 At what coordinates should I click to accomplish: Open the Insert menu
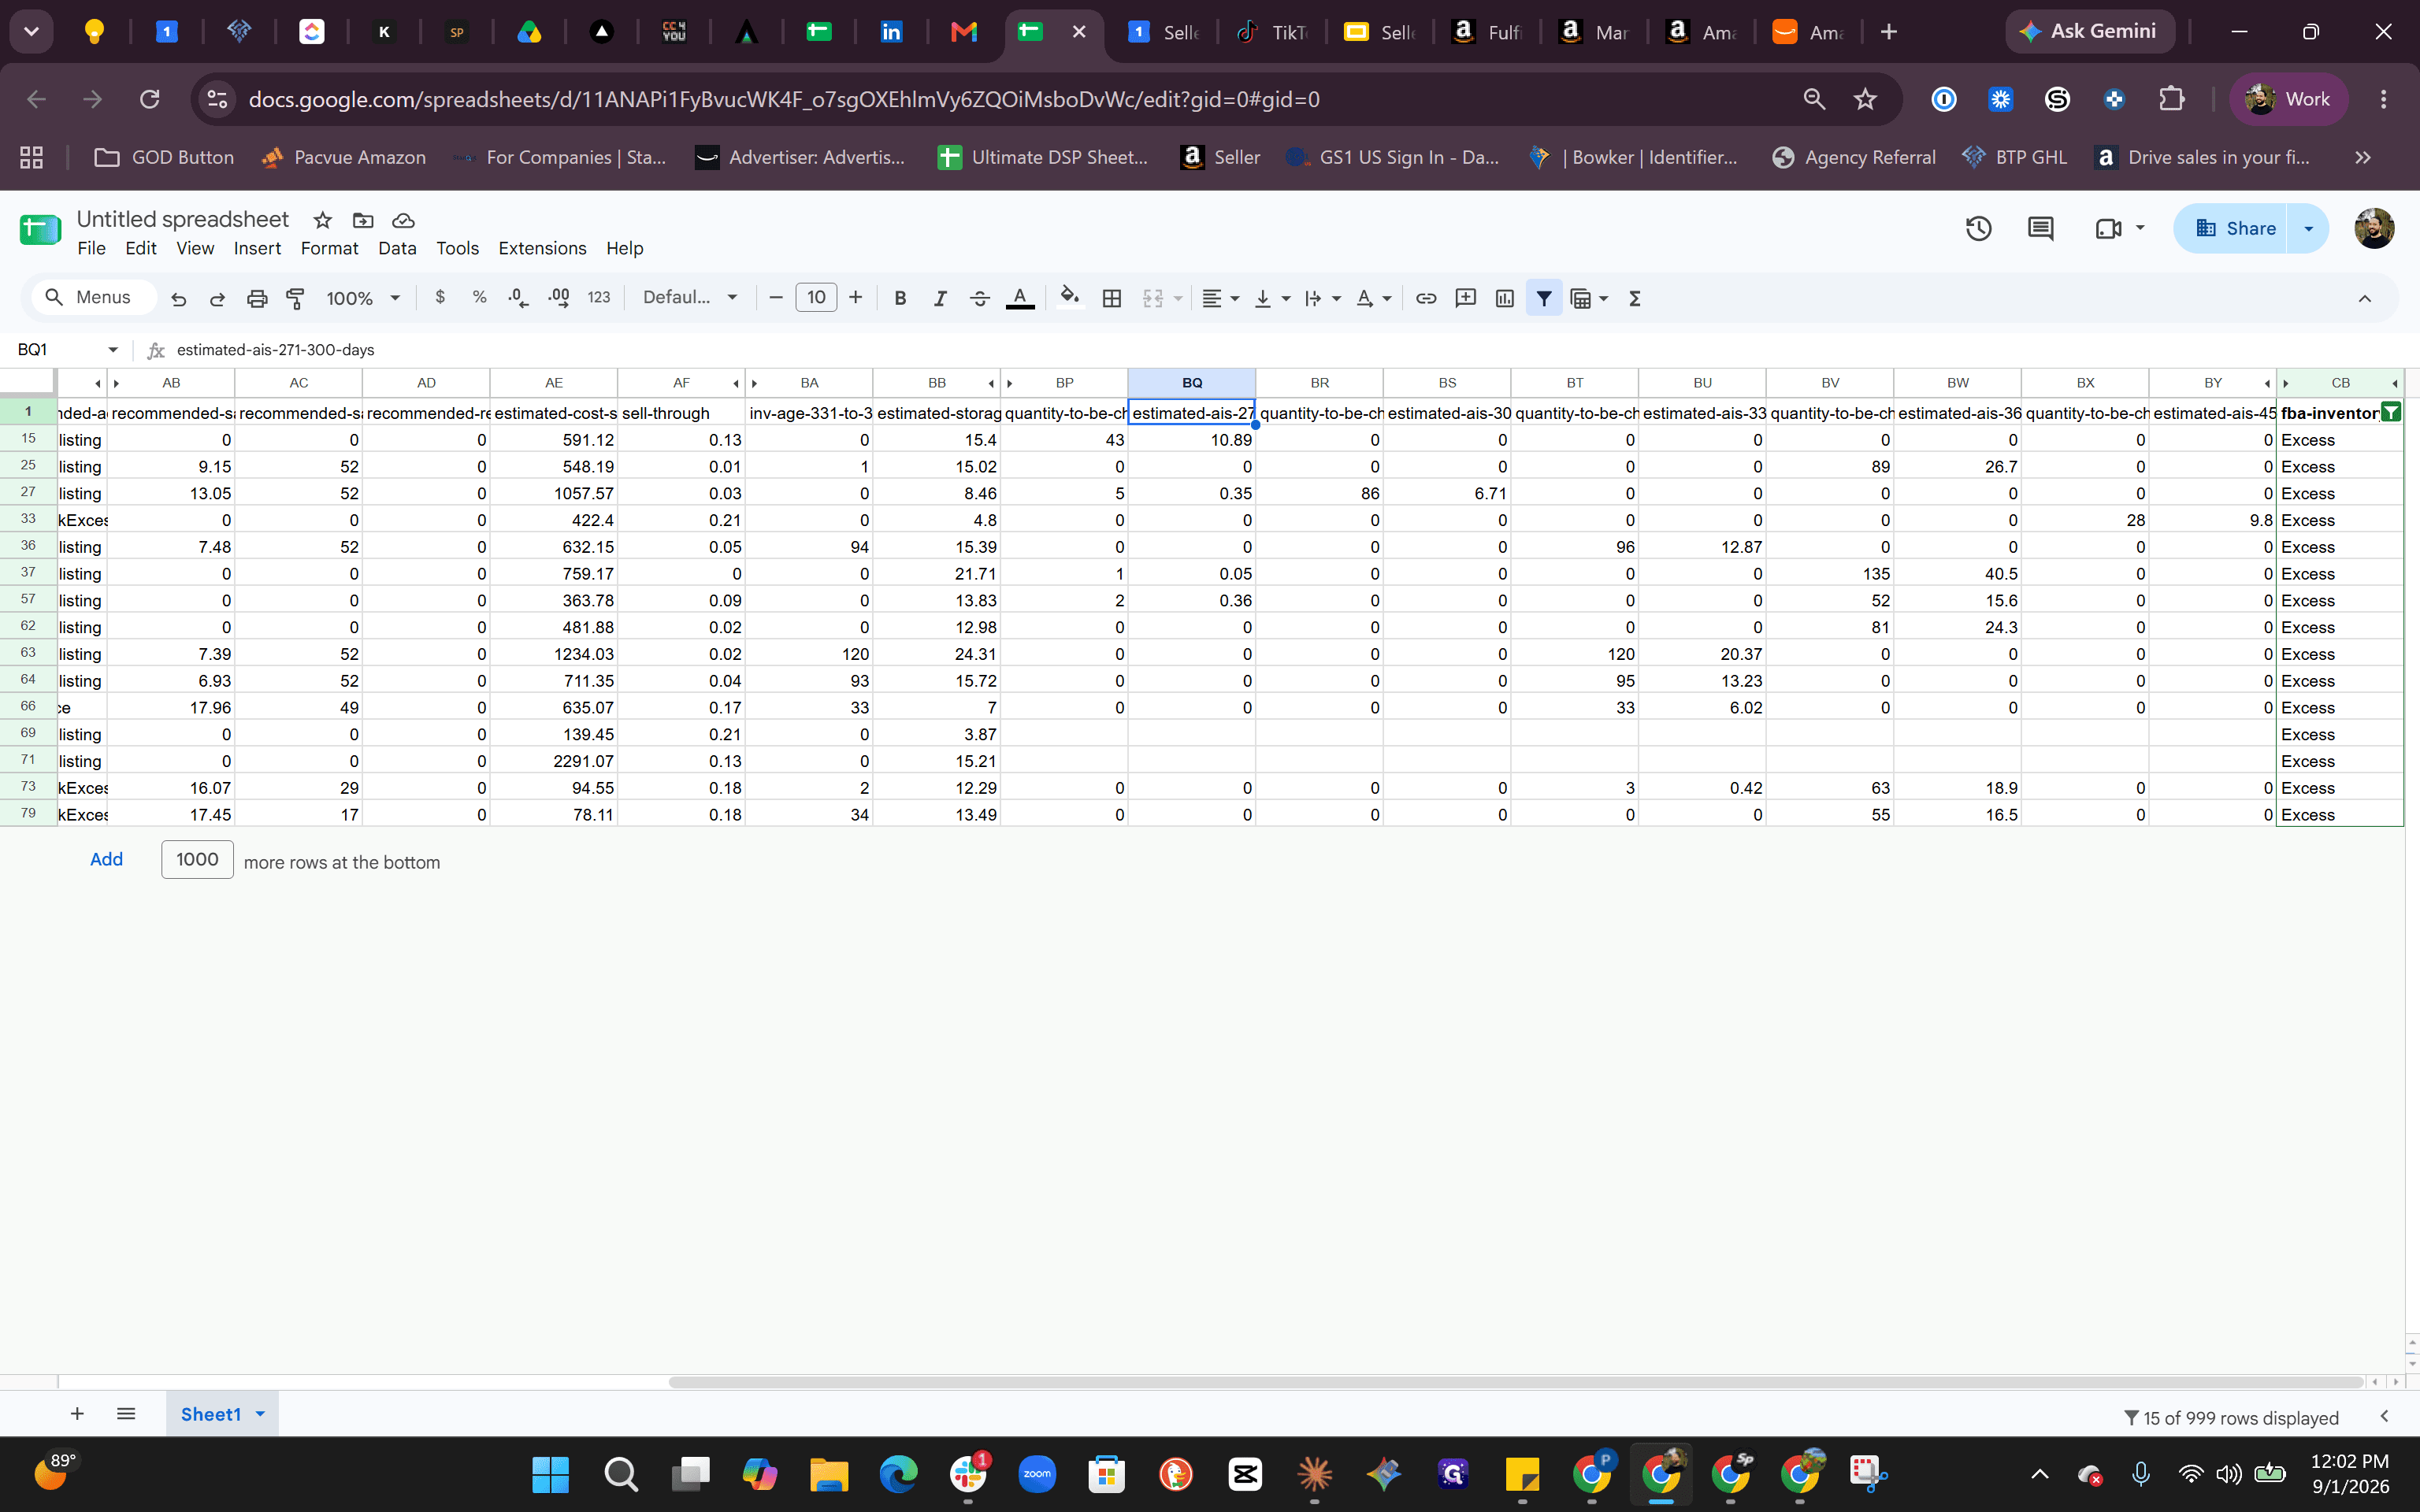[257, 248]
